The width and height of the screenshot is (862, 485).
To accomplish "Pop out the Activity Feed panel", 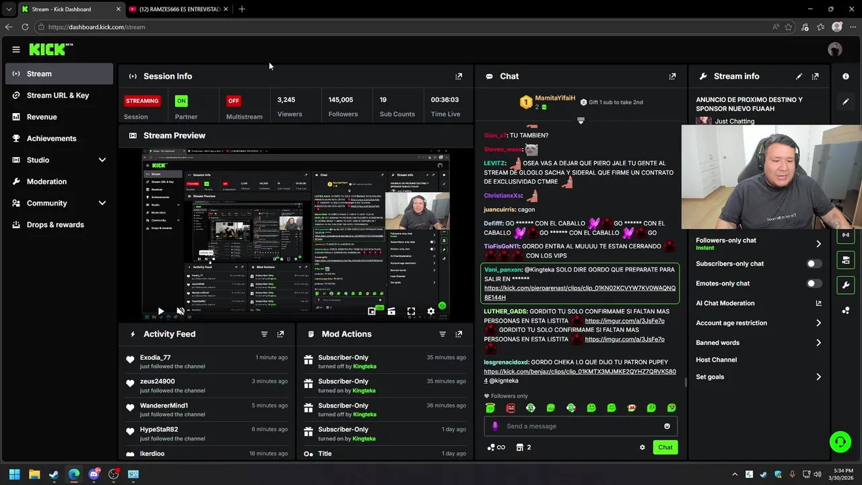I will (x=280, y=334).
